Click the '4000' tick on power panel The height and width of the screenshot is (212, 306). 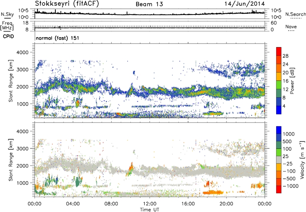click(x=22, y=52)
